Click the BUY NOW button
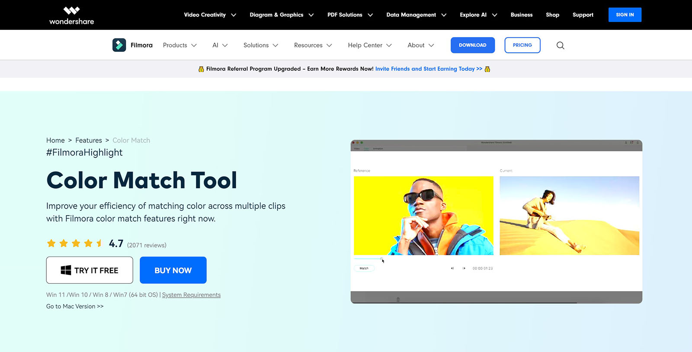This screenshot has height=352, width=692. point(173,270)
